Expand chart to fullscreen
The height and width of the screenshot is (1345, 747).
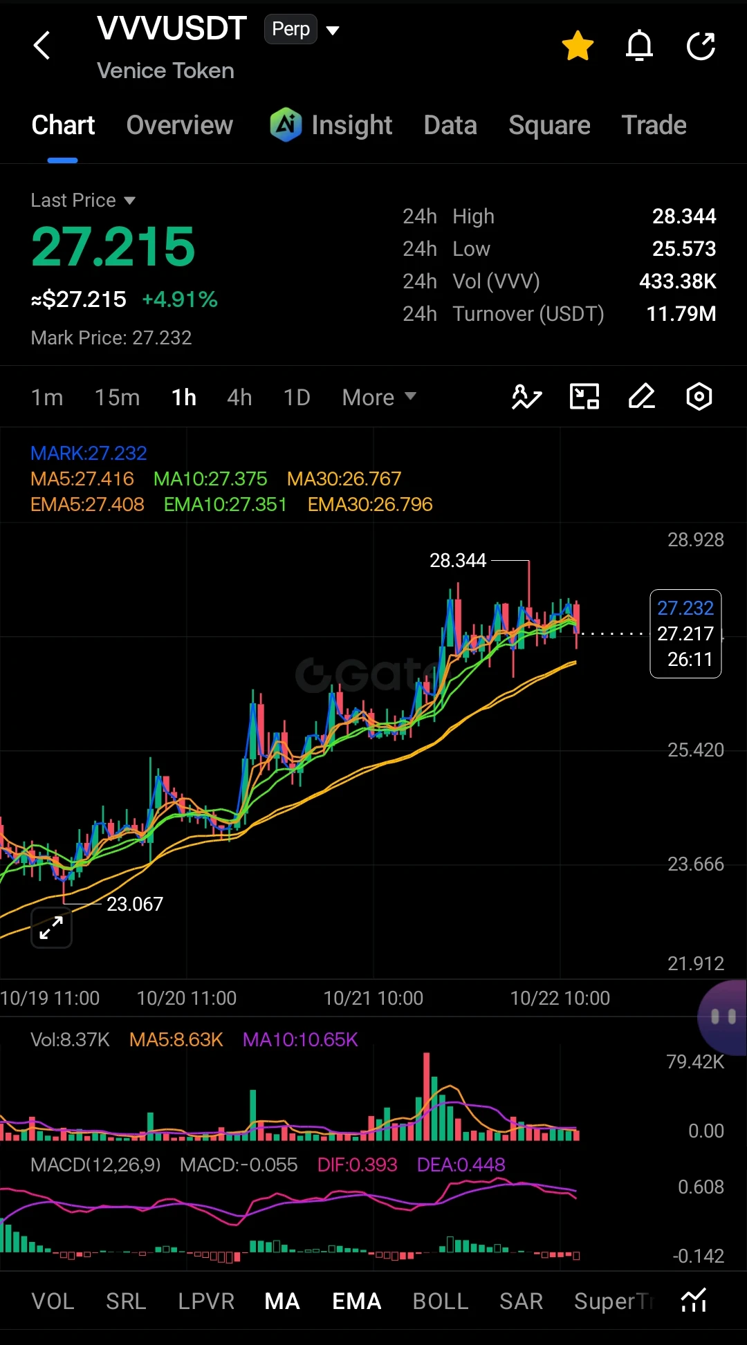point(52,927)
